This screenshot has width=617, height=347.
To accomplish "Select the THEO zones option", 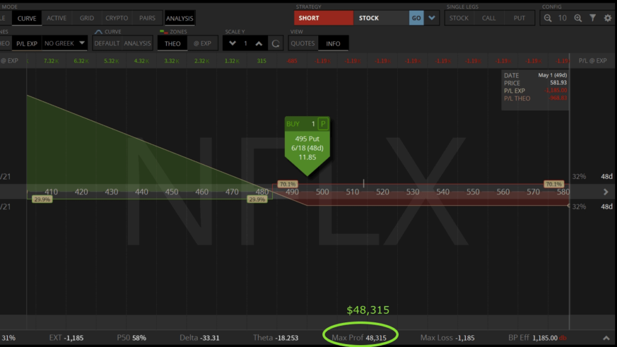I will click(x=172, y=43).
